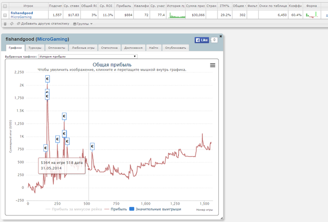Toggle the select-all checkbox in the table header
Image resolution: width=328 pixels, height=222 pixels.
point(5,6)
